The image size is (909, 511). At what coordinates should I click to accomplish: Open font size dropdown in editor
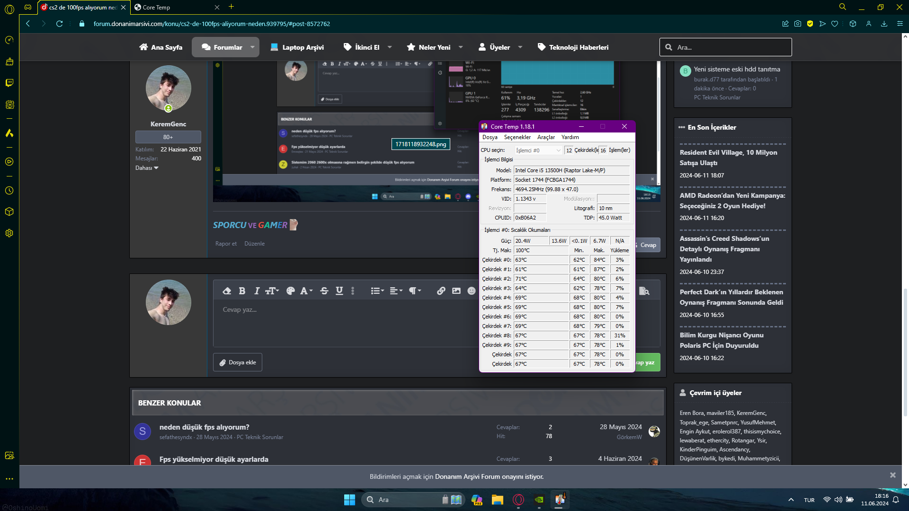click(272, 291)
